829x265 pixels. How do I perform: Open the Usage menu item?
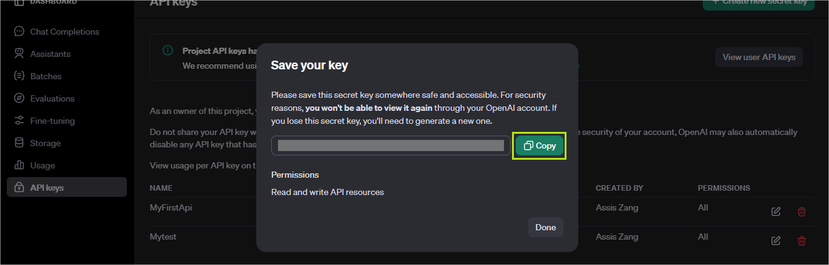tap(67, 165)
